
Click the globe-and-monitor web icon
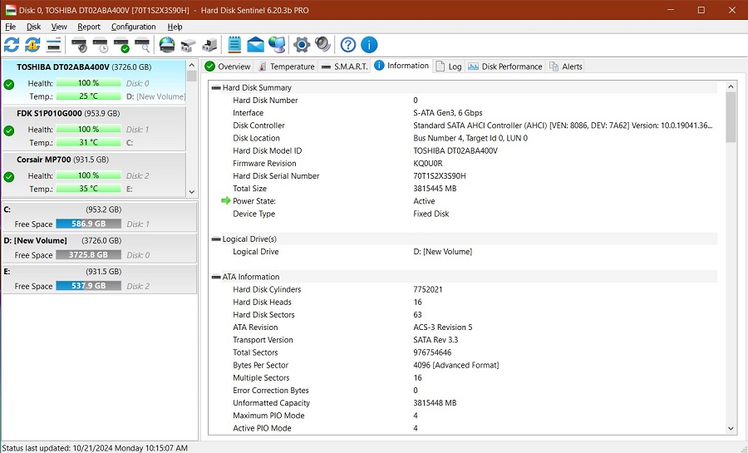pos(277,45)
